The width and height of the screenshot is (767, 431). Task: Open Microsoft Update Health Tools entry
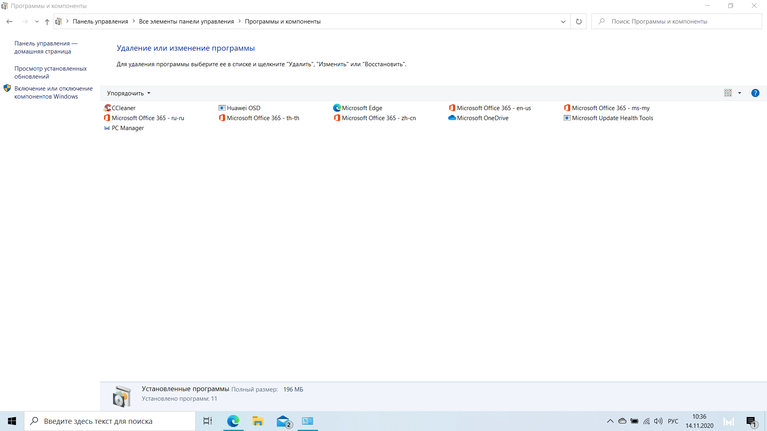(612, 117)
